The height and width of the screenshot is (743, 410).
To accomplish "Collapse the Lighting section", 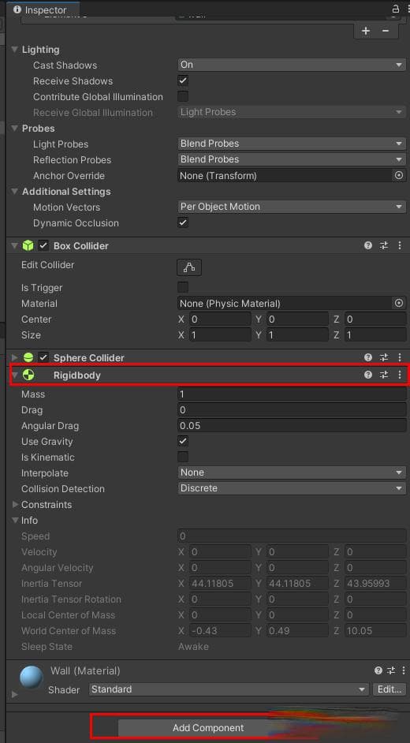I will point(15,49).
